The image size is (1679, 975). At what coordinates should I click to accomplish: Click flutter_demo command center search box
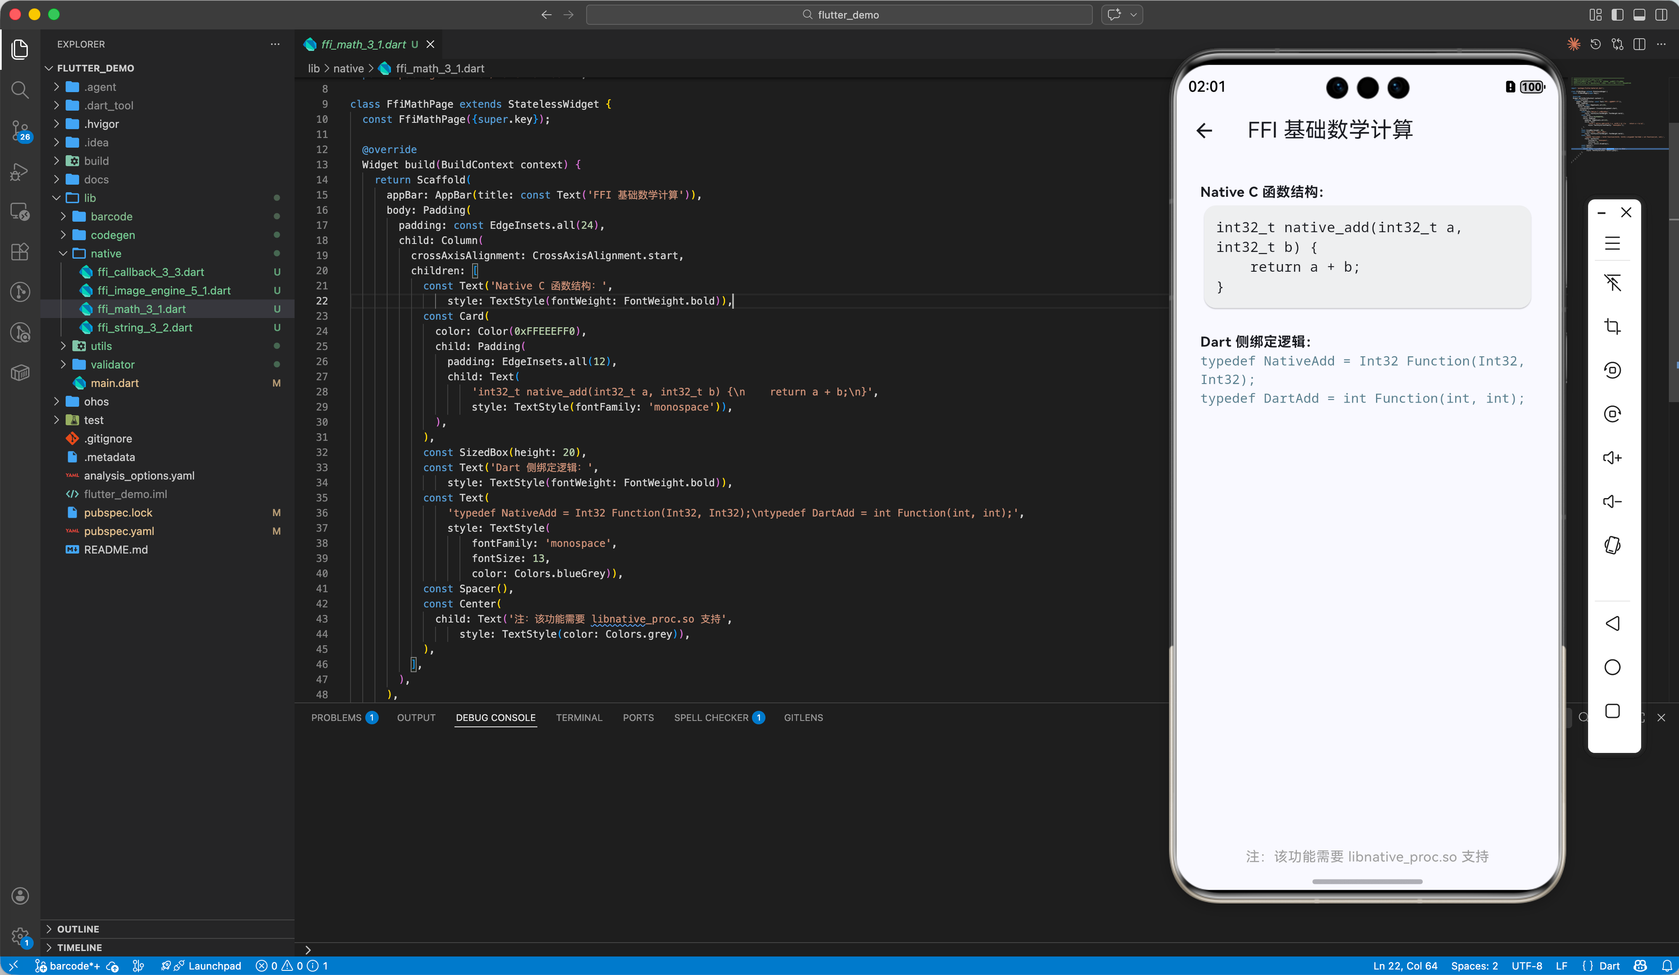[x=839, y=15]
